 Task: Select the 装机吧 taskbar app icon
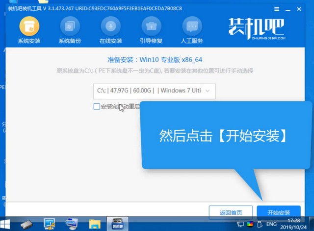coord(118,224)
